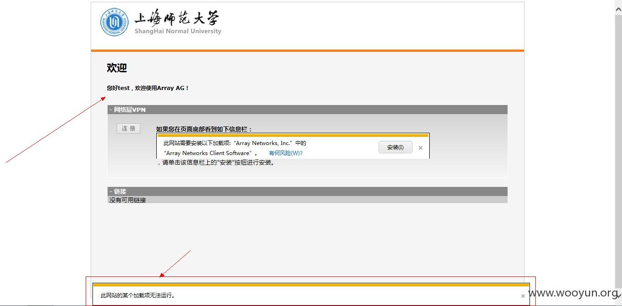Close the install add-on info bar
The height and width of the screenshot is (306, 622).
click(x=421, y=148)
